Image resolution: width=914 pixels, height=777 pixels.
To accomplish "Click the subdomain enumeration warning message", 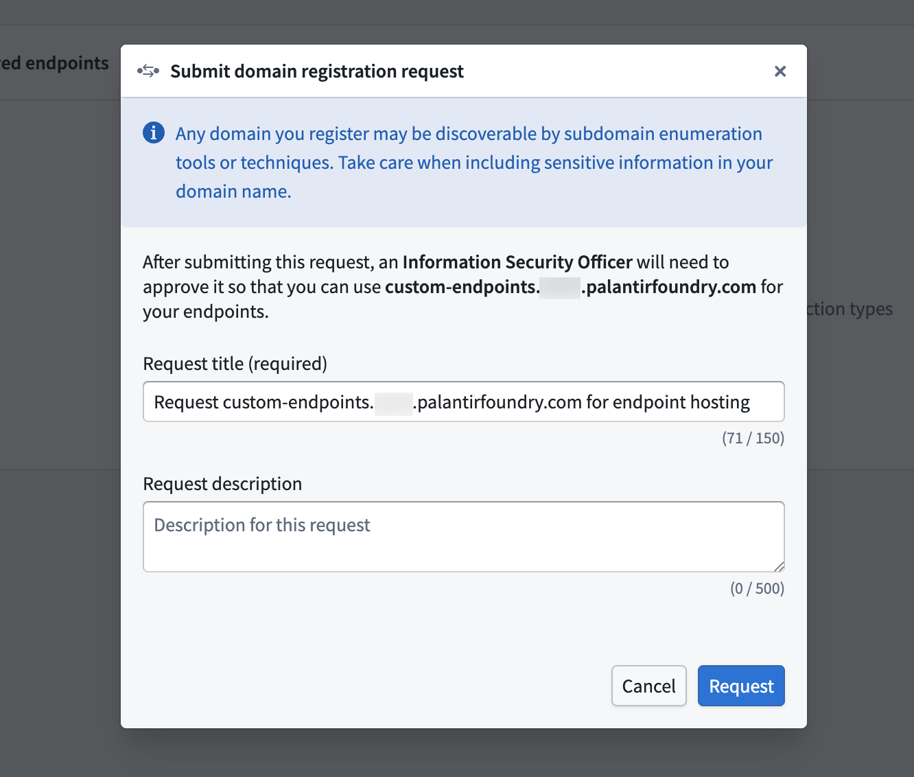I will tap(473, 162).
